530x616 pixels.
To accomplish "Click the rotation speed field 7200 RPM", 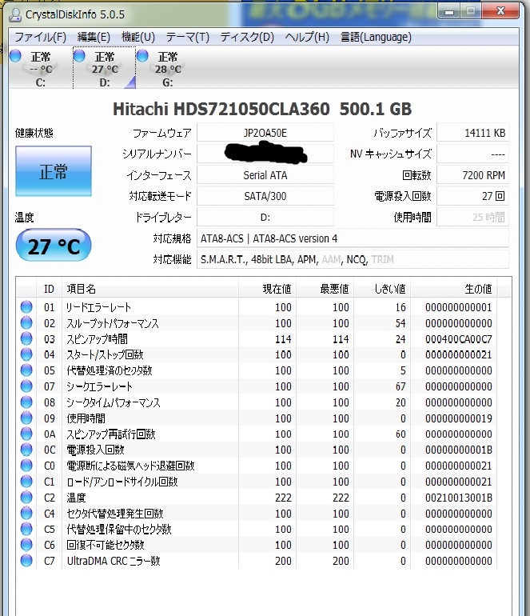I will point(472,175).
